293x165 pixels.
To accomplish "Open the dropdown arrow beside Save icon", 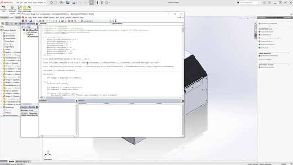I will click(x=70, y=3).
